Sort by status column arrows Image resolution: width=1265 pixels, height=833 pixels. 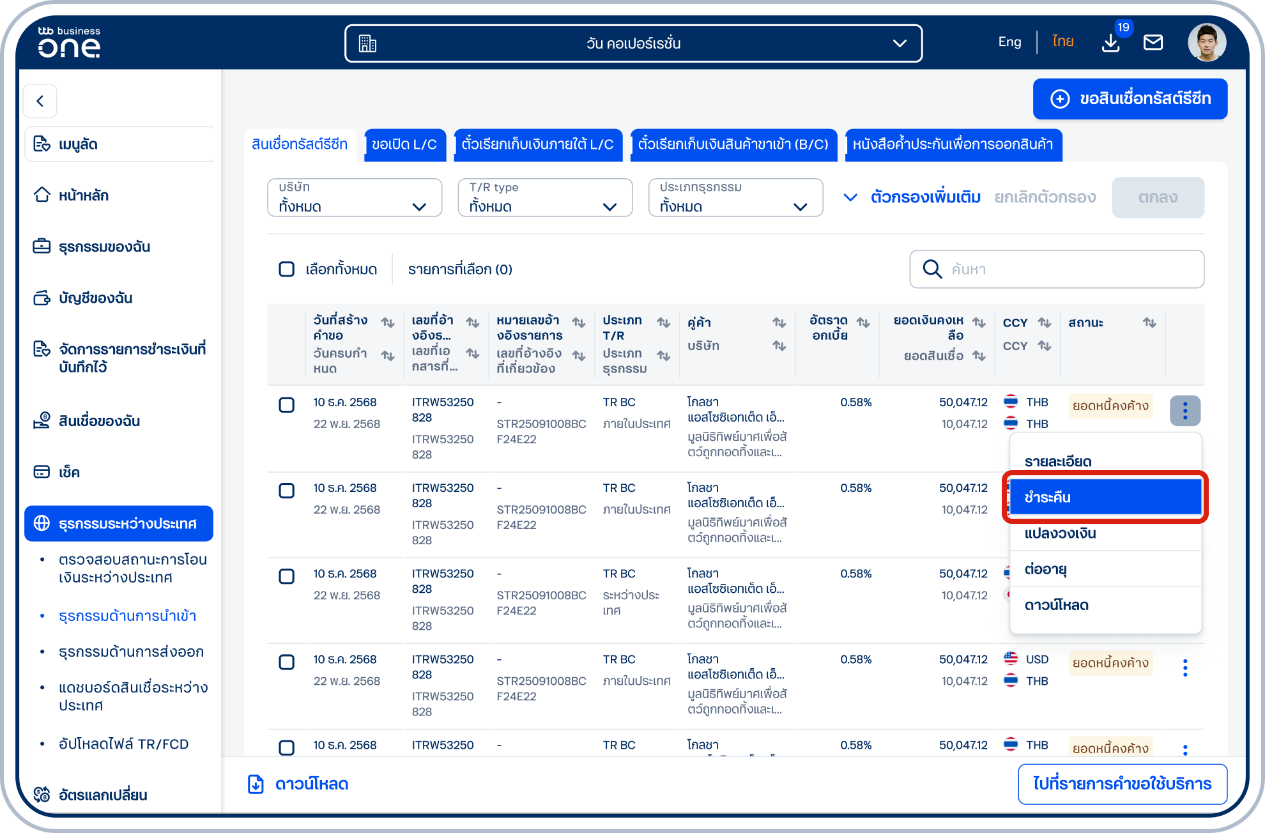(x=1149, y=323)
